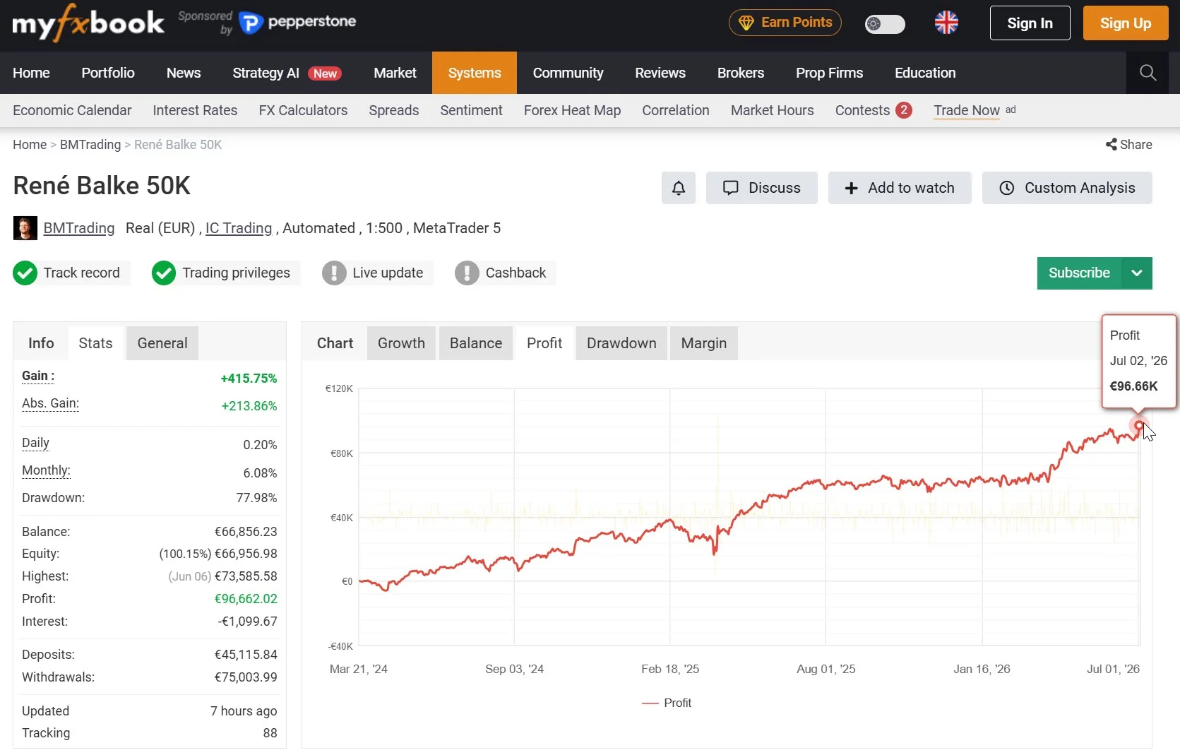The width and height of the screenshot is (1180, 755).
Task: Open the Market menu
Action: [x=395, y=73]
